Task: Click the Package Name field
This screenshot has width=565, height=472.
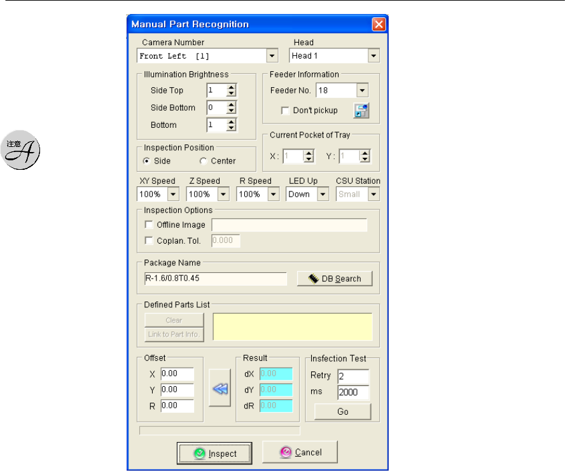Action: pos(216,278)
